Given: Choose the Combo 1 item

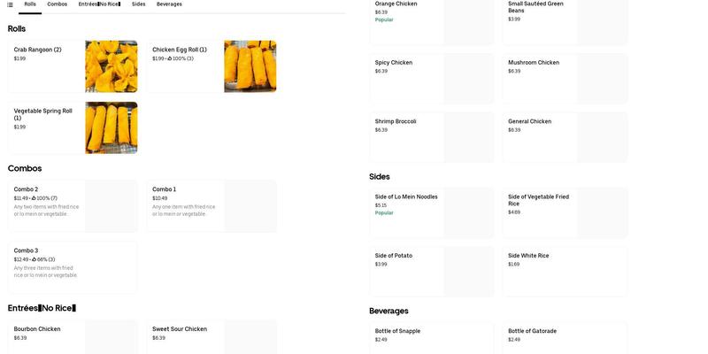Looking at the screenshot, I should coord(211,206).
